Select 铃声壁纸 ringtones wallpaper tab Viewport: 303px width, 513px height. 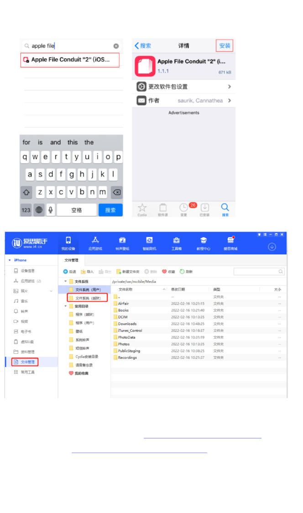[122, 244]
